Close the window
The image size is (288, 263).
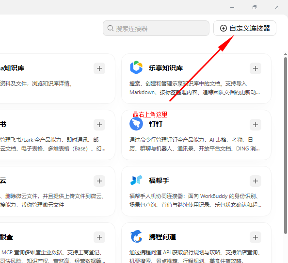click(277, 7)
